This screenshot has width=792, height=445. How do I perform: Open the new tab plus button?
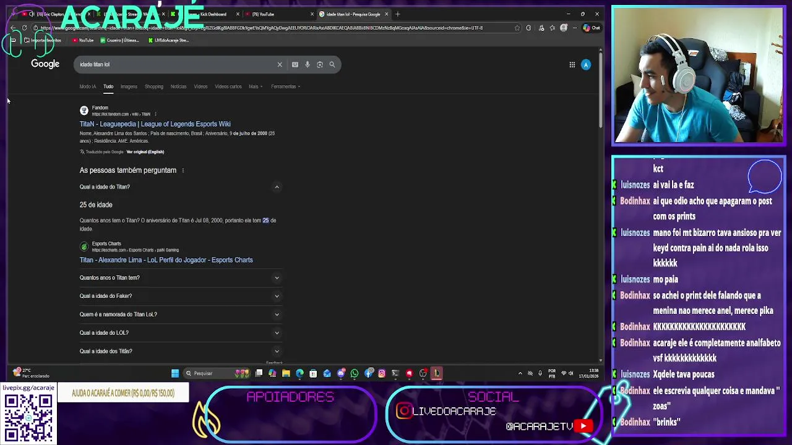pyautogui.click(x=397, y=14)
